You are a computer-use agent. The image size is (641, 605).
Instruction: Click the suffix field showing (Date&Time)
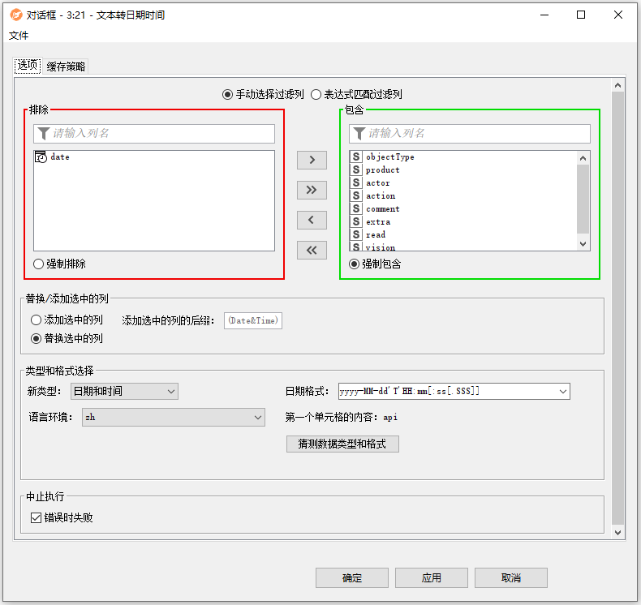253,320
